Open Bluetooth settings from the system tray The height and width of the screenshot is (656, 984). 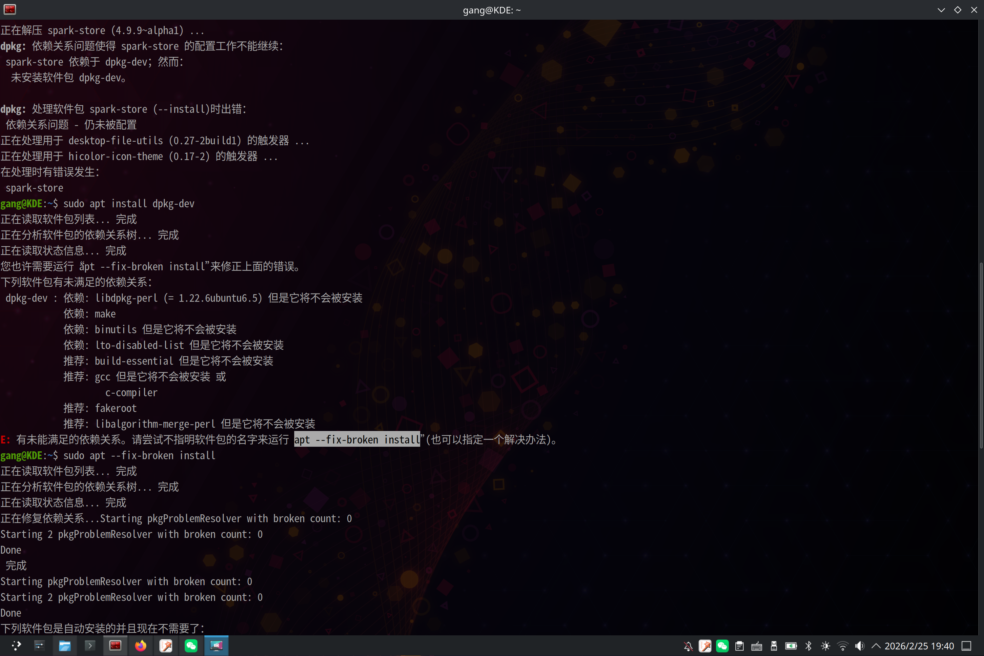[808, 646]
